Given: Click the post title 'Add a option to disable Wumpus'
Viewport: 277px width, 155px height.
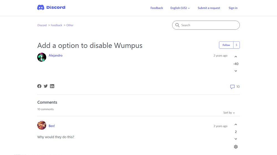Looking at the screenshot, I should coord(90,46).
